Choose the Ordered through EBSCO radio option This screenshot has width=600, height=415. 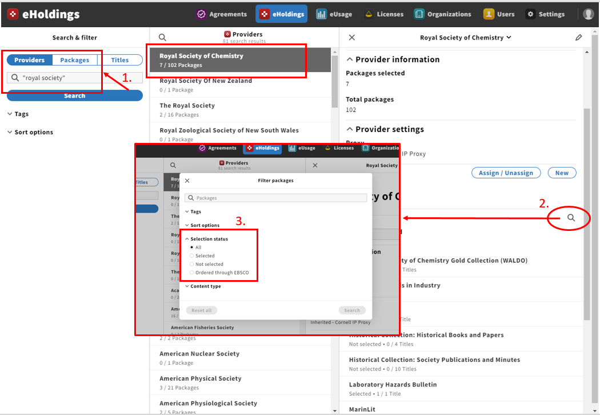tap(191, 273)
